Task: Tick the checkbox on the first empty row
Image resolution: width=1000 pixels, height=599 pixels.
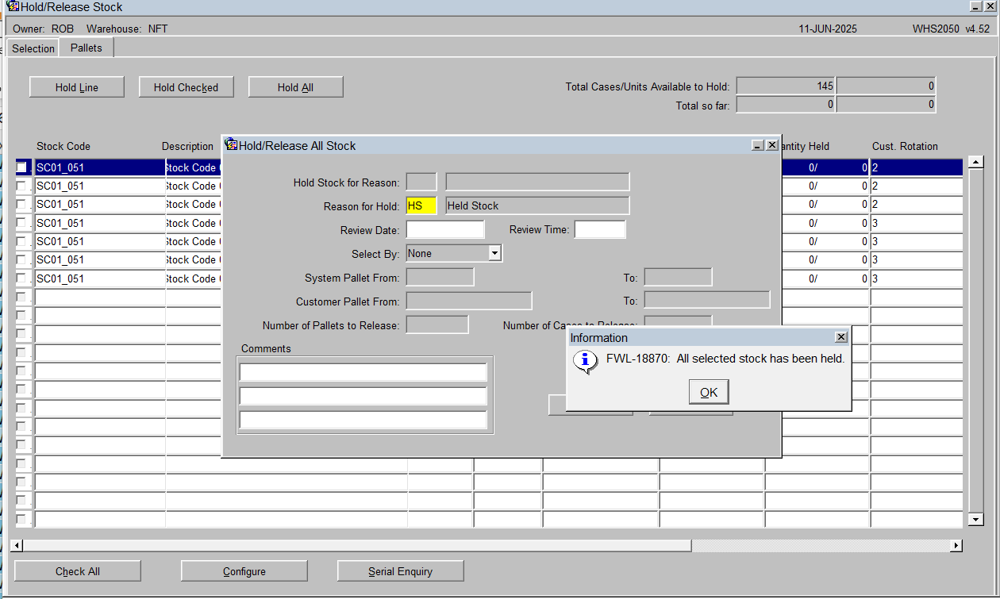Action: 22,297
